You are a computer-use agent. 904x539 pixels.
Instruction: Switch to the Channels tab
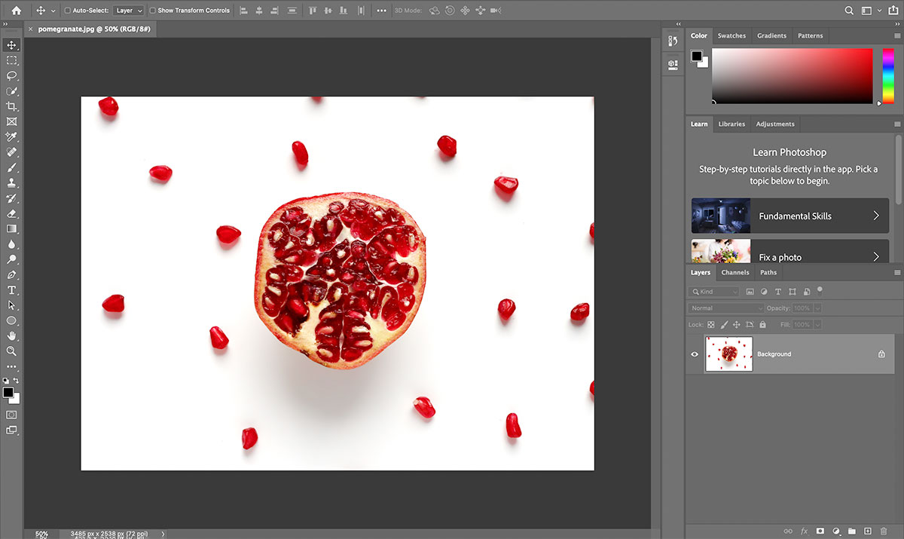[x=734, y=272]
